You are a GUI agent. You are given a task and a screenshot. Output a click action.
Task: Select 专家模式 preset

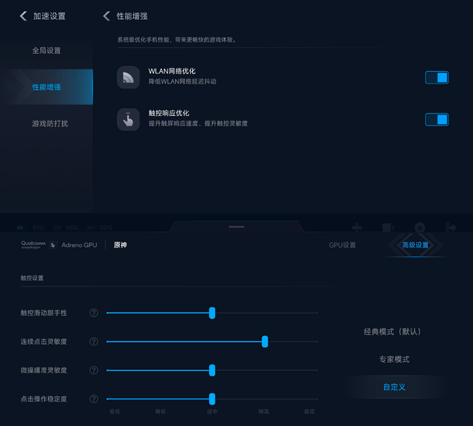pos(394,359)
